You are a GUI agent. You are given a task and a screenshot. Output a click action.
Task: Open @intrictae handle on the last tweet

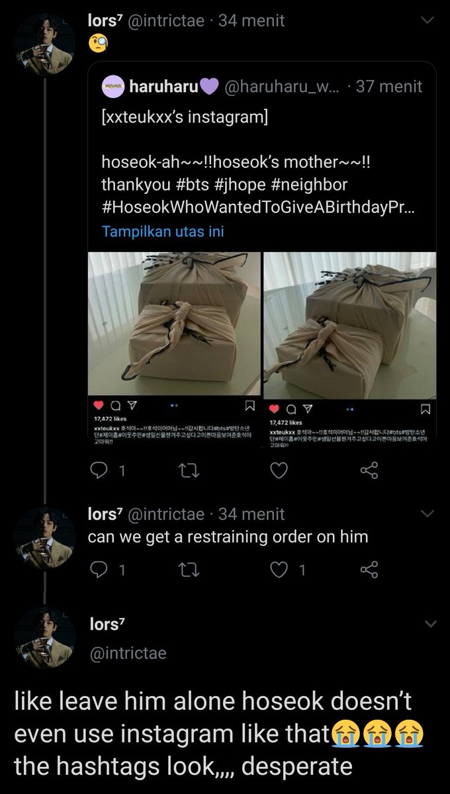click(x=127, y=653)
